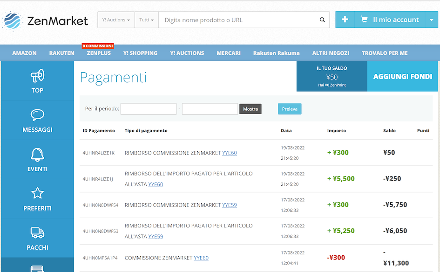Open Y! SHOPPING menu item
Screen dimensions: 440x272
point(140,53)
